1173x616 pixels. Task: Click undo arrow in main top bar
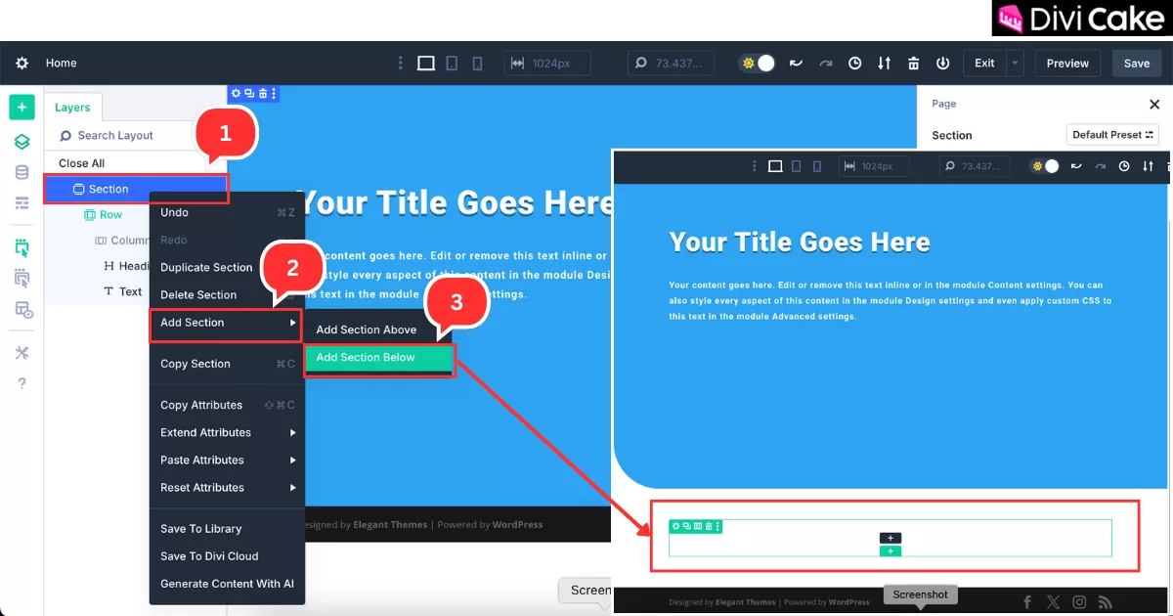(796, 63)
